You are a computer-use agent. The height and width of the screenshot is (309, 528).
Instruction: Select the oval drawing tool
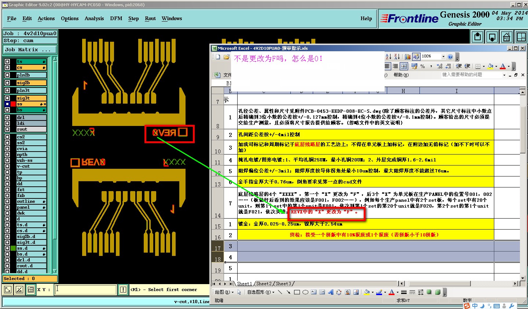(305, 292)
